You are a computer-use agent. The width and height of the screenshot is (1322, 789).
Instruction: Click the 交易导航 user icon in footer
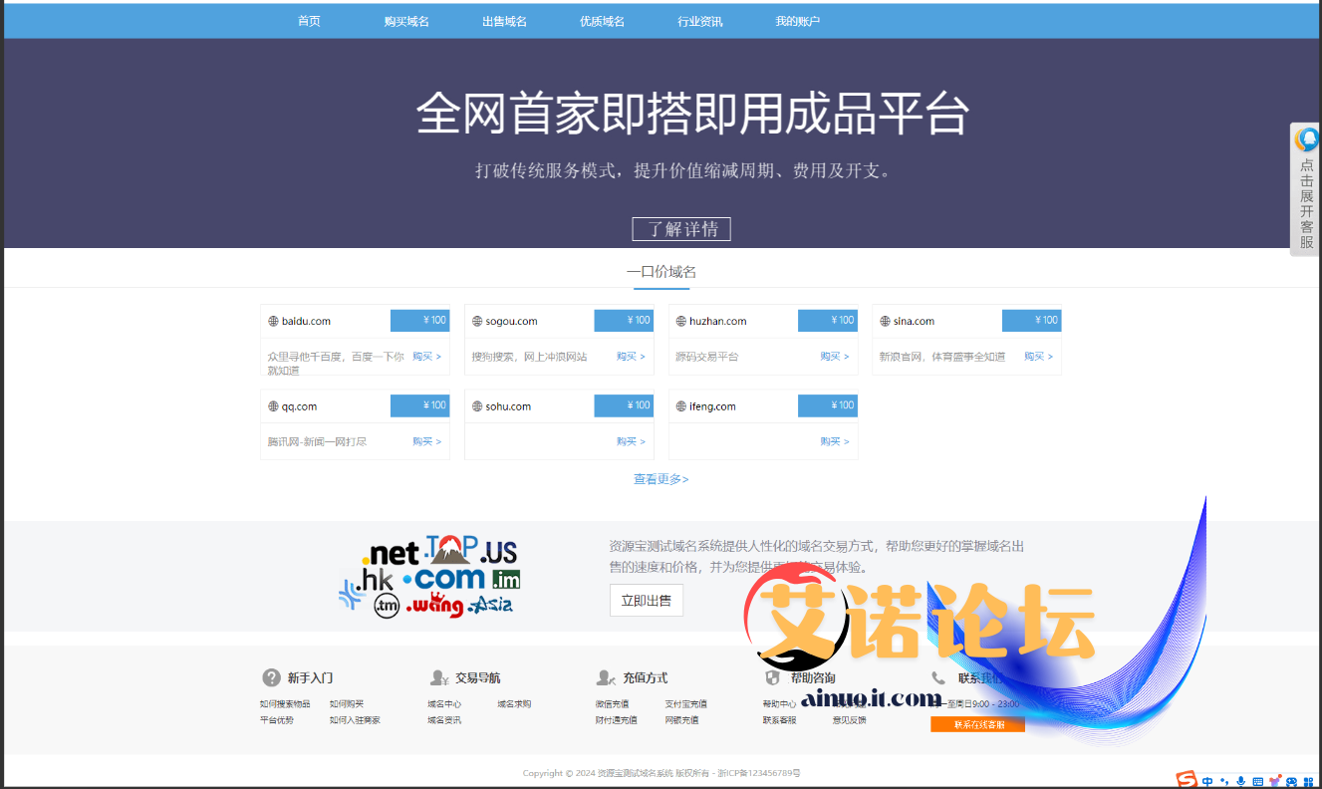438,677
